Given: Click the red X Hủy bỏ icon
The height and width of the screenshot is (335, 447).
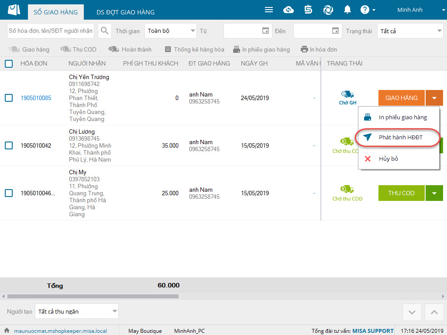Looking at the screenshot, I should point(368,159).
